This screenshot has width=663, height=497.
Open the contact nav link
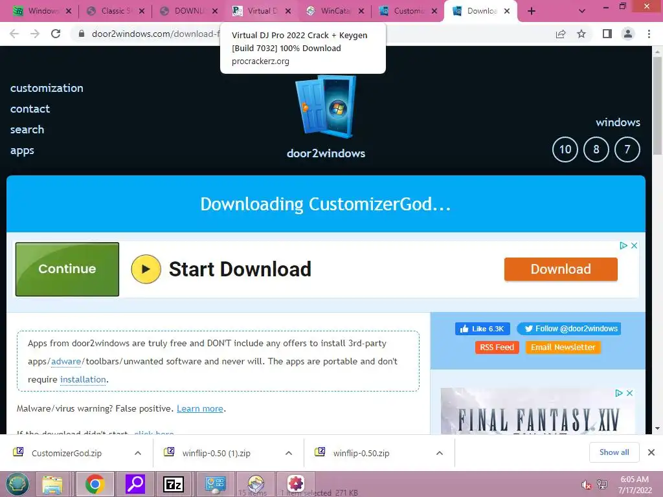(30, 109)
